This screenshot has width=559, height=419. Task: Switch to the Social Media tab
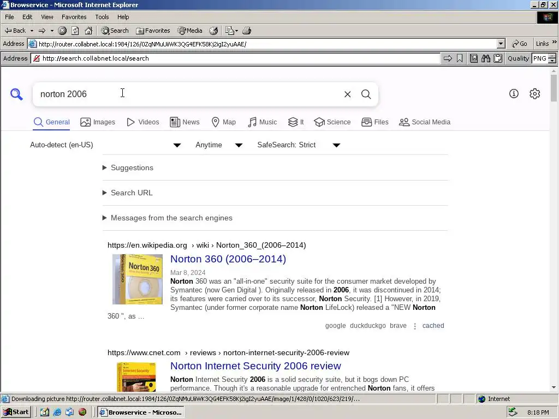425,122
